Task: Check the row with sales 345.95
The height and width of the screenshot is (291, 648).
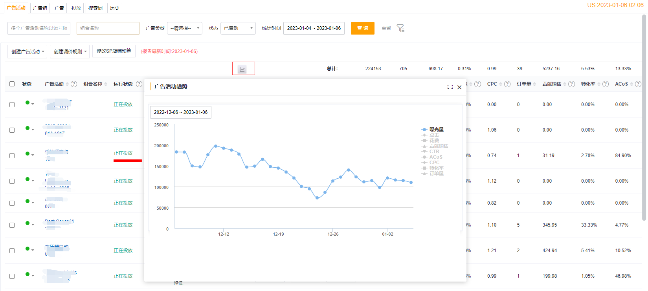Action: tap(12, 225)
